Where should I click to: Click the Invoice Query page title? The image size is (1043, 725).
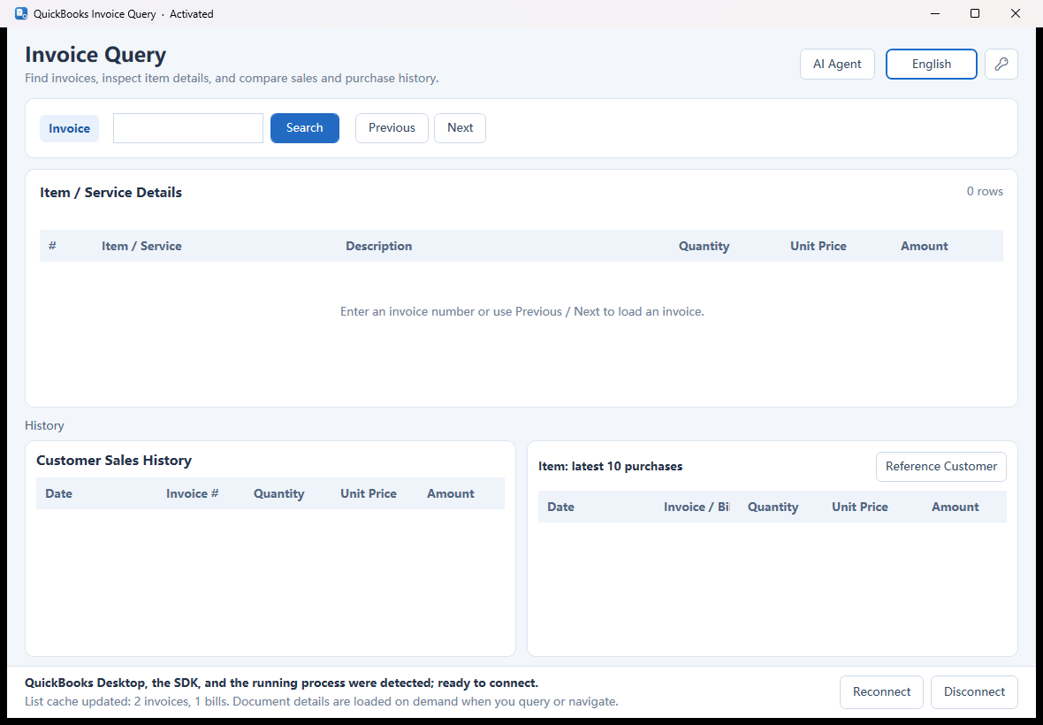95,55
